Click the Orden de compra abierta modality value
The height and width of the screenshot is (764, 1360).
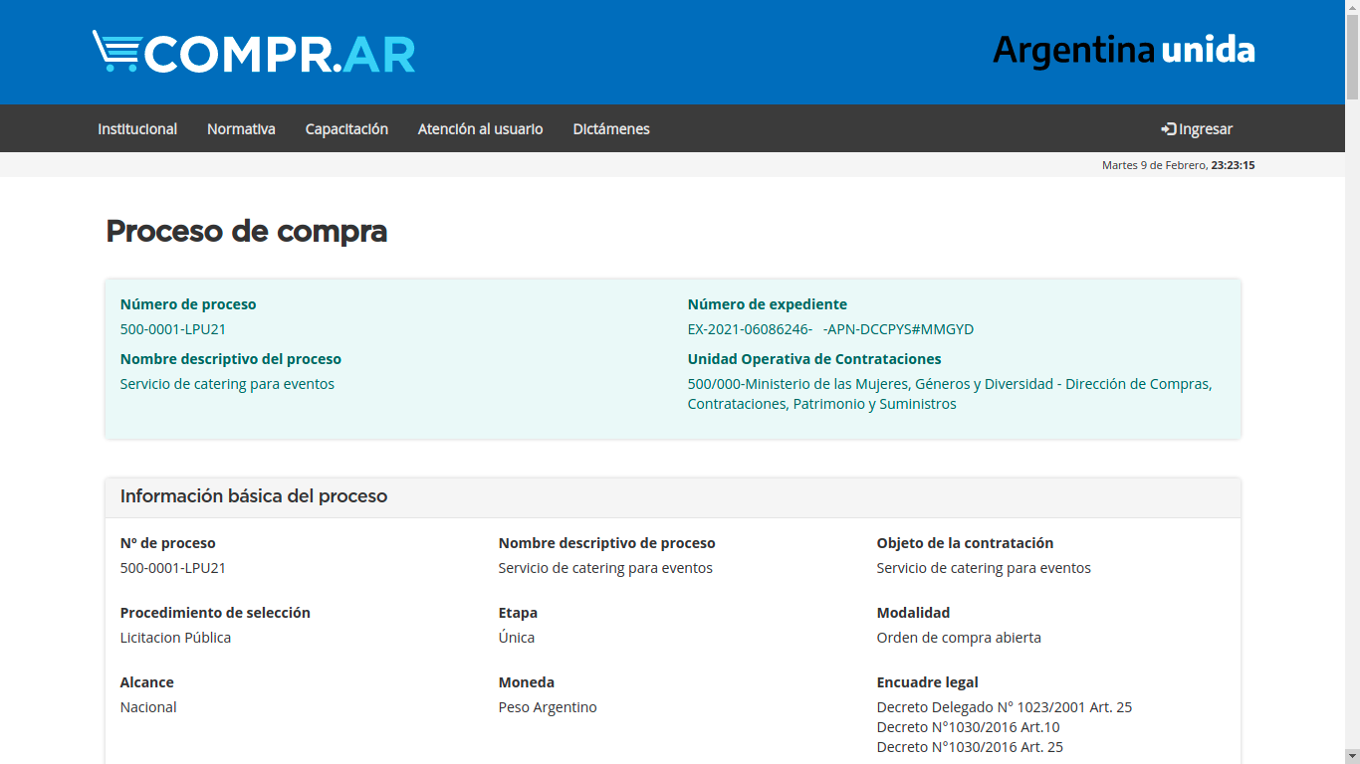958,638
